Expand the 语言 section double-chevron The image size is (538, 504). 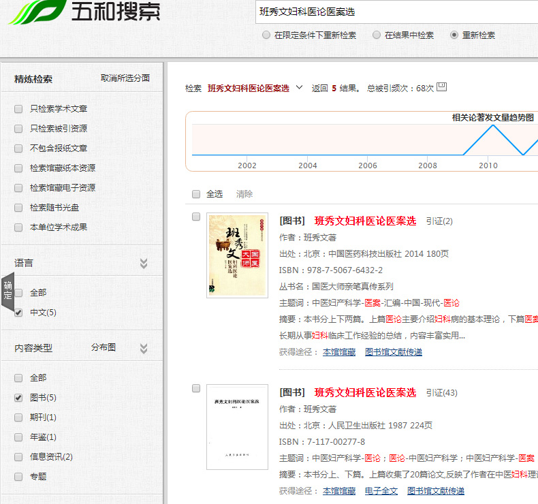144,263
